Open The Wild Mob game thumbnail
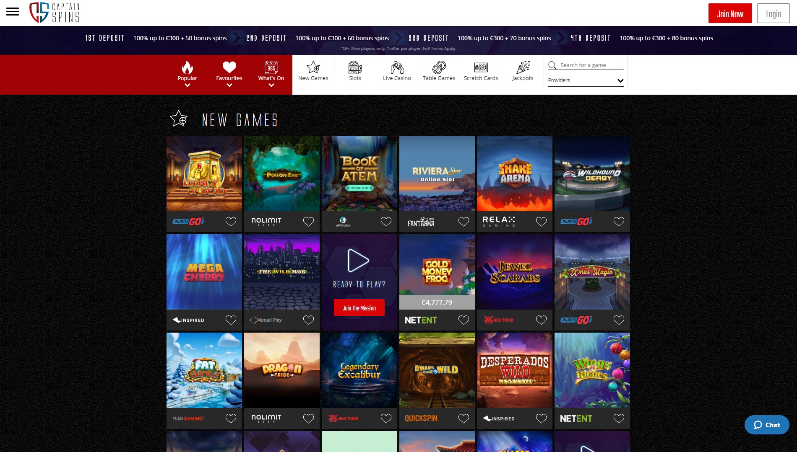This screenshot has width=797, height=452. (282, 272)
